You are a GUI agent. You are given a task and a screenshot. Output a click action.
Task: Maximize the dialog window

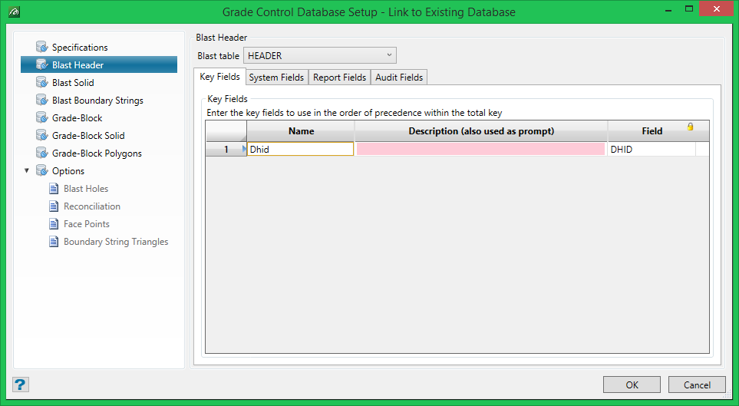click(x=689, y=9)
